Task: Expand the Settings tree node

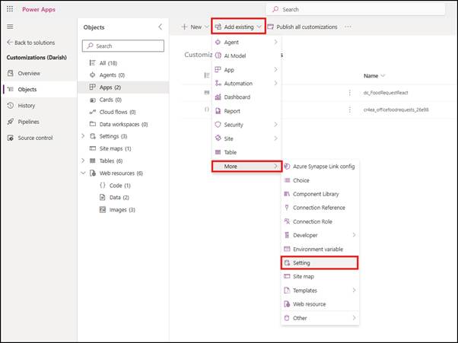Action: pos(83,136)
